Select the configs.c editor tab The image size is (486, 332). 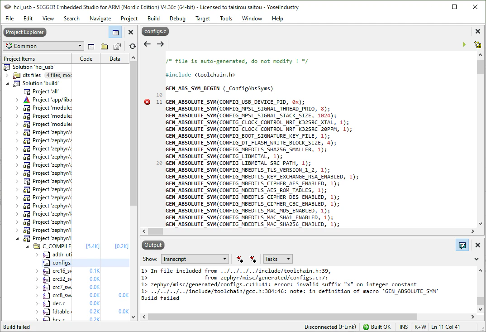point(155,31)
